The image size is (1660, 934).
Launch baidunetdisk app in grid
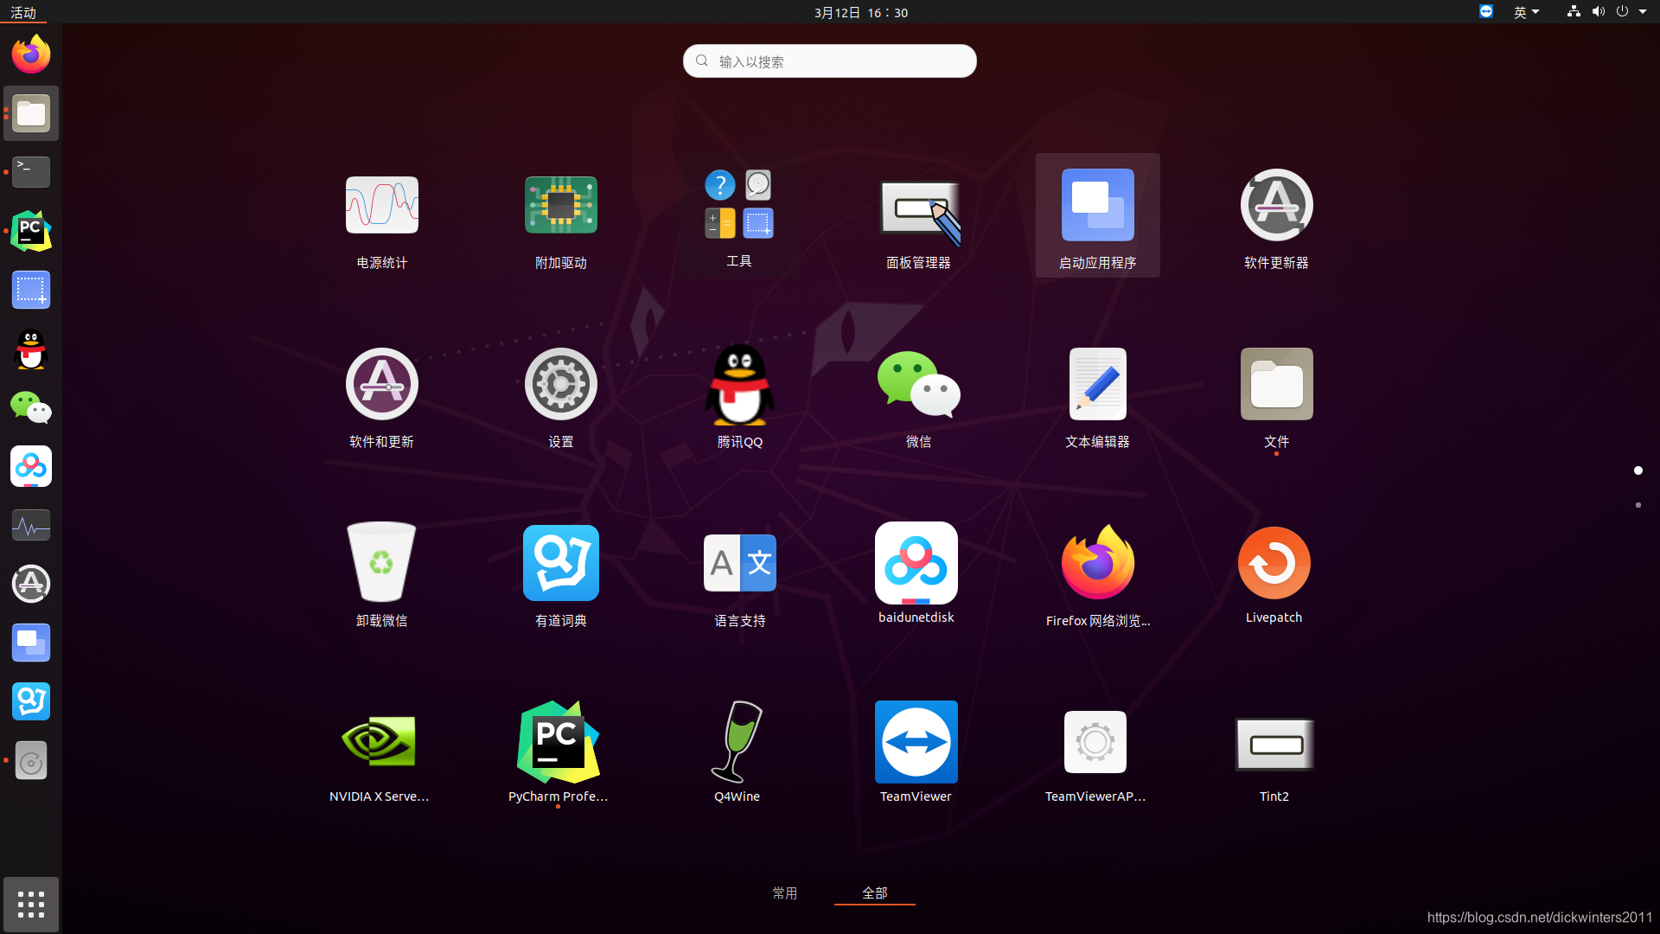pyautogui.click(x=916, y=563)
